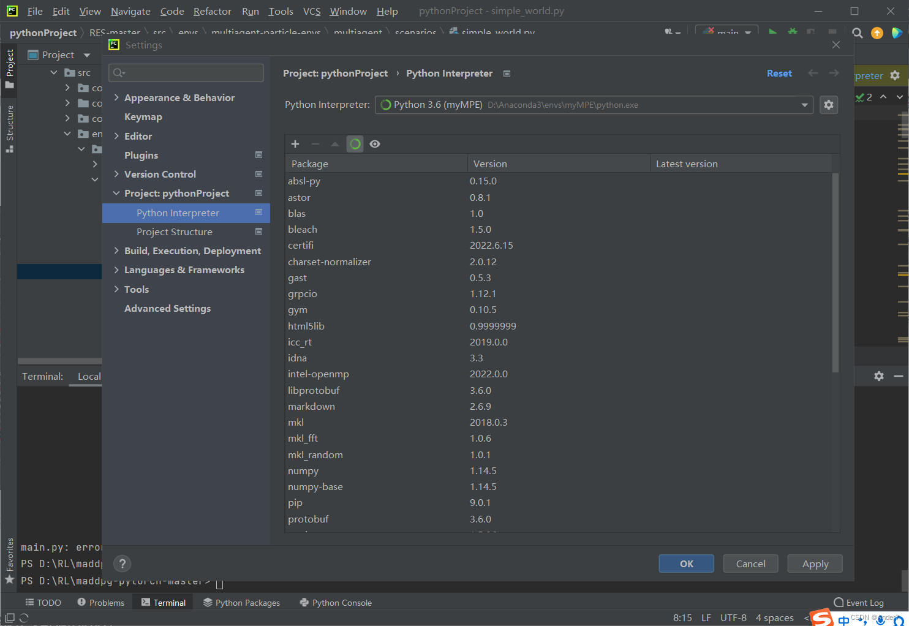The image size is (909, 626).
Task: Select the numpy package row
Action: (x=559, y=470)
